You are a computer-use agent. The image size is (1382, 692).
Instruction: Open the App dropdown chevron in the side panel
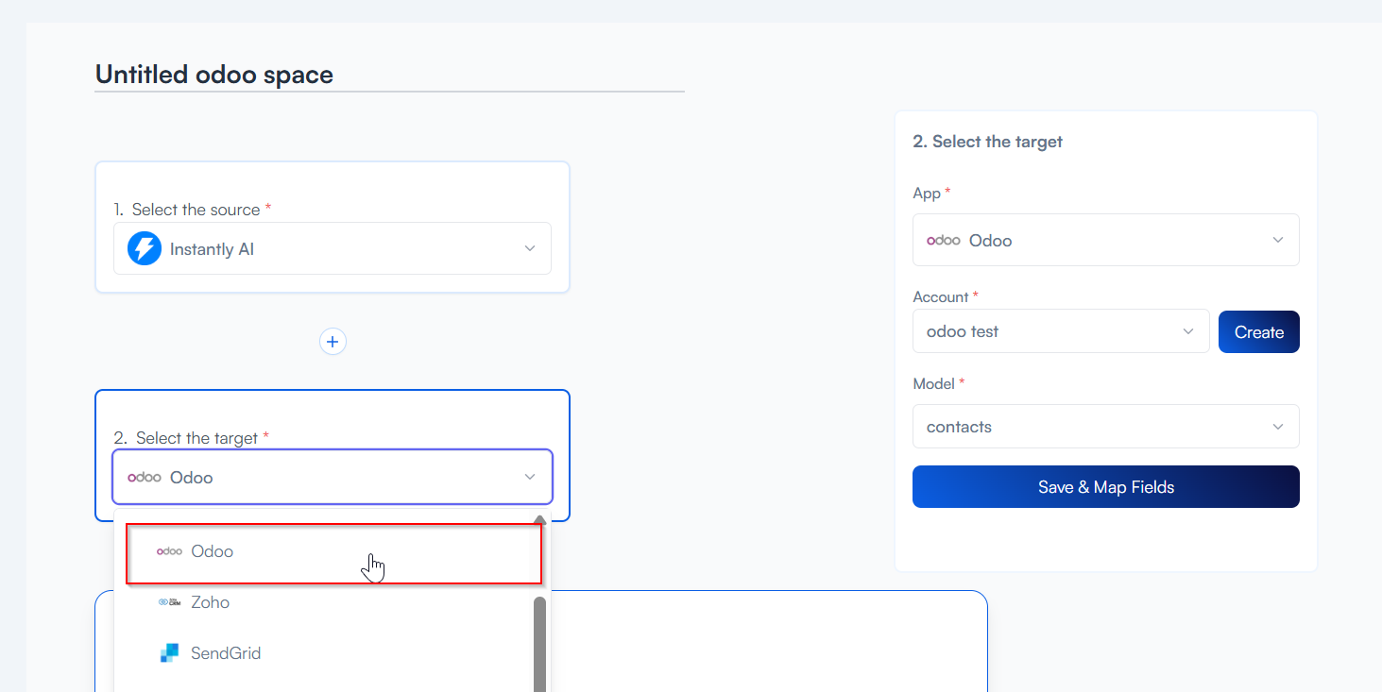[x=1278, y=241]
